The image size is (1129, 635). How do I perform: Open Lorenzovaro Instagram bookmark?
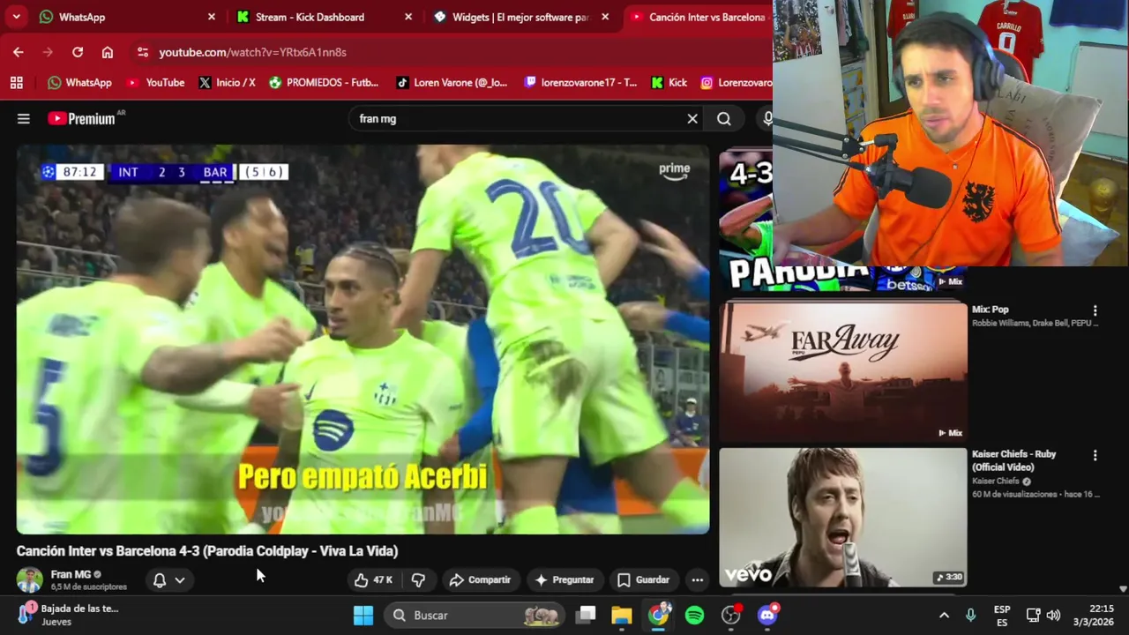pyautogui.click(x=736, y=82)
